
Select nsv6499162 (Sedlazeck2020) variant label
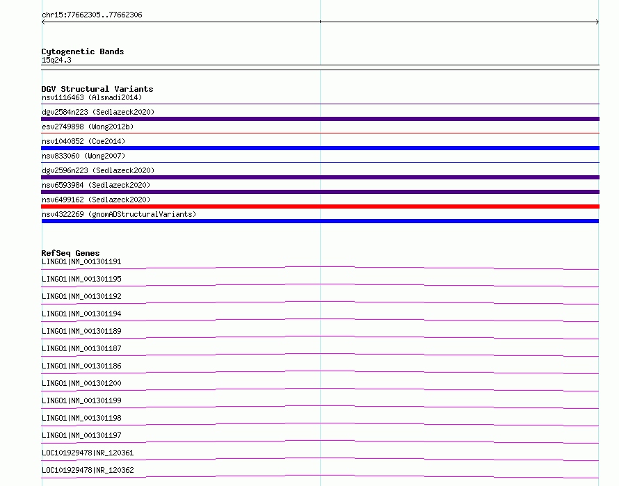coord(96,200)
